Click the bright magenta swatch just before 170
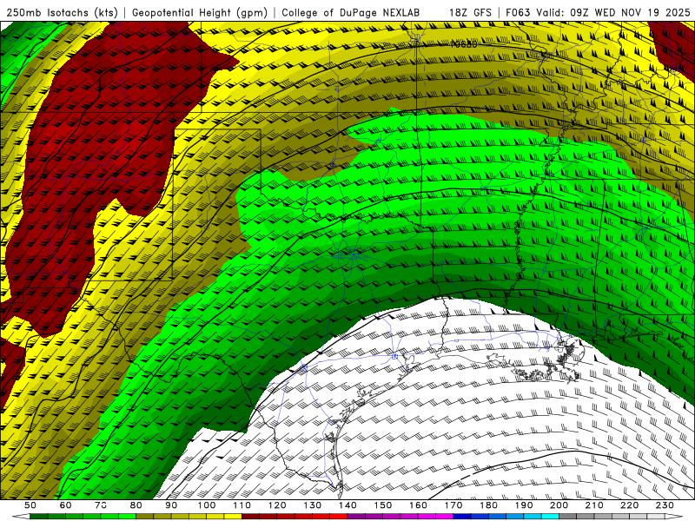The image size is (695, 521). pyautogui.click(x=444, y=517)
